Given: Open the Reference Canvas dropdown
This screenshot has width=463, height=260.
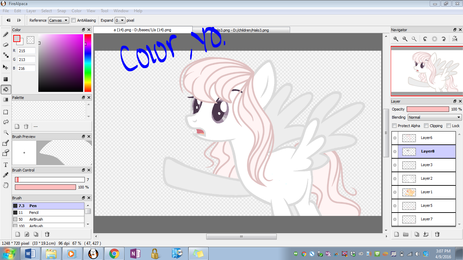Looking at the screenshot, I should 58,20.
